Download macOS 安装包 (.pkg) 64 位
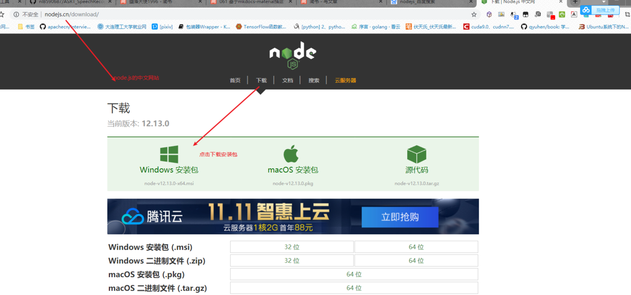 tap(354, 274)
